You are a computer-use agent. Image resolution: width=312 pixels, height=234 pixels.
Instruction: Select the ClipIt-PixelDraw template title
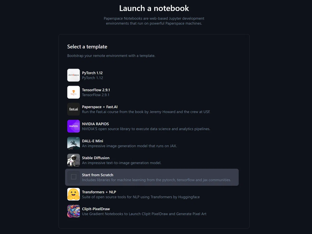[x=96, y=209]
